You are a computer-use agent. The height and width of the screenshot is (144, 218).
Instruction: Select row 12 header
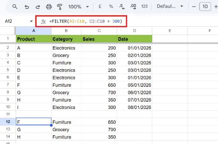(x=8, y=122)
